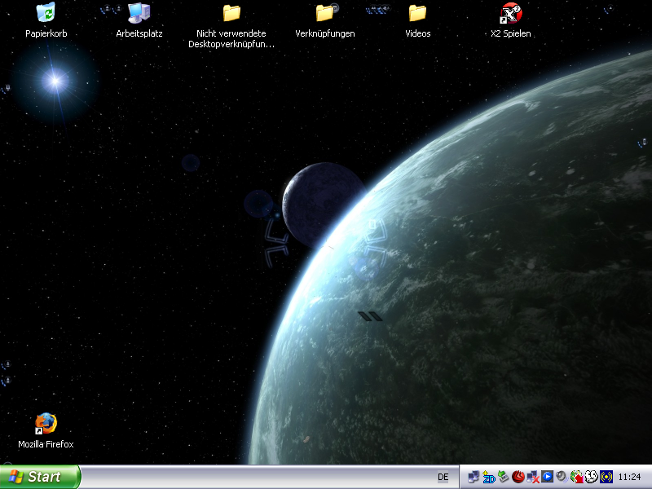
Task: Select the Nicht verwendete Desktopverknüpfungen folder
Action: click(x=231, y=14)
